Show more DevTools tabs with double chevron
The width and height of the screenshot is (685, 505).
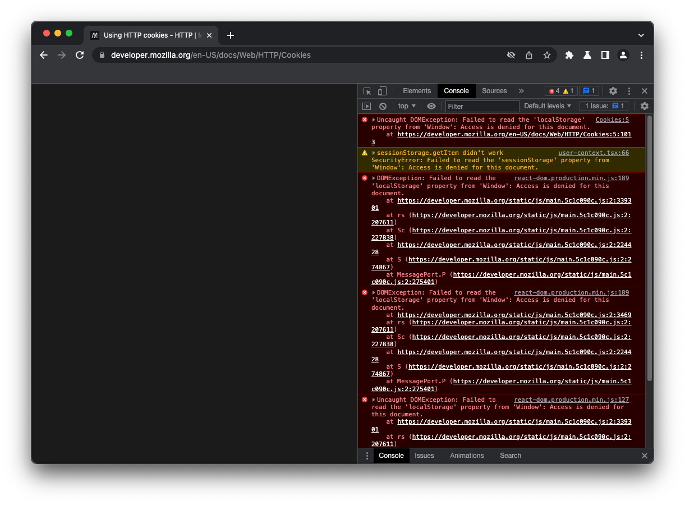pyautogui.click(x=521, y=91)
